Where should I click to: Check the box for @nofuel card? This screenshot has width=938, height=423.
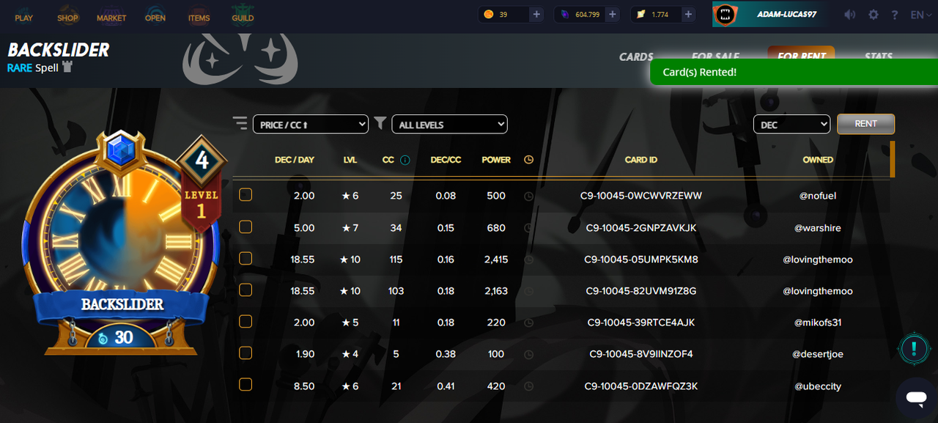click(245, 195)
